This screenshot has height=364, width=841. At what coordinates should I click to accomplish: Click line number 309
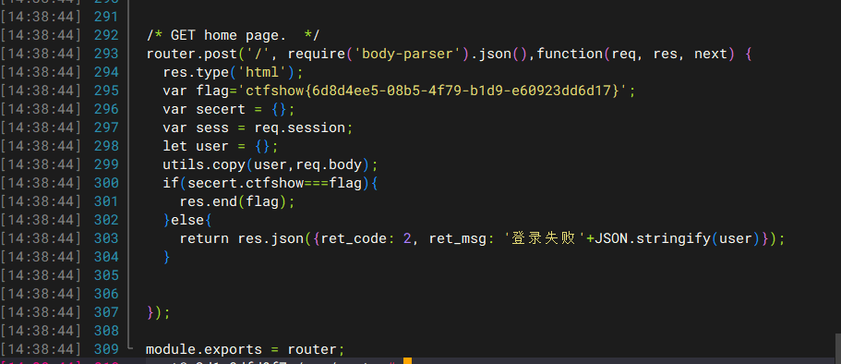point(106,349)
